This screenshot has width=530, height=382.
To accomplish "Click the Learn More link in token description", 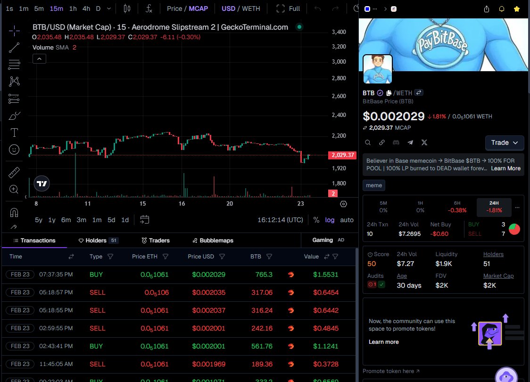I will point(505,168).
